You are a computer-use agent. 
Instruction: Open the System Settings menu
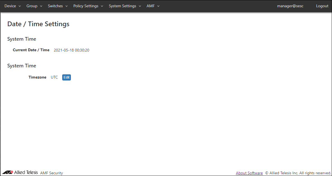[122, 6]
